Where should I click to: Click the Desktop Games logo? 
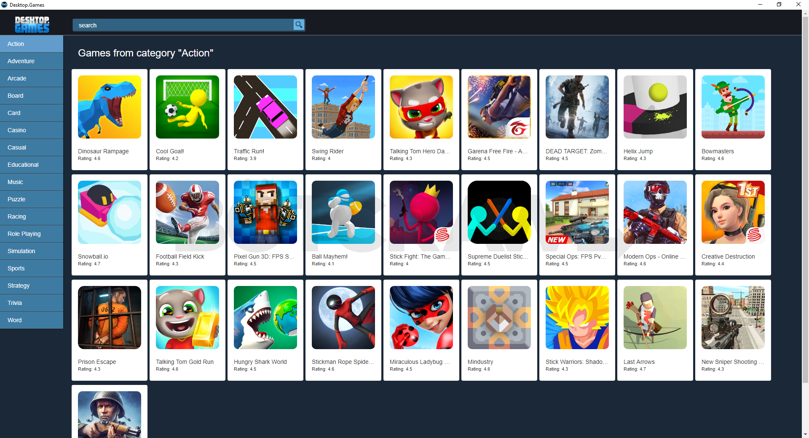(x=32, y=24)
